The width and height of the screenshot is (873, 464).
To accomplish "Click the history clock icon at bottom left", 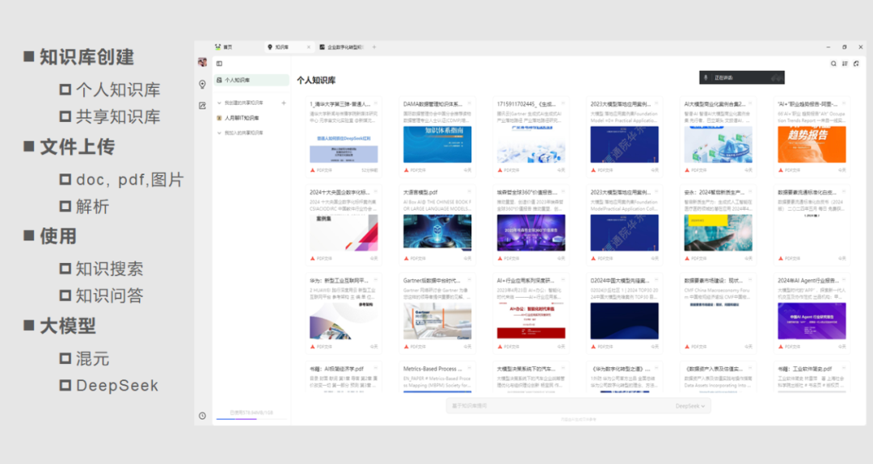I will [202, 416].
